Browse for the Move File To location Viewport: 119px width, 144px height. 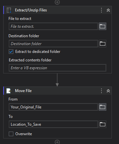coord(102,124)
